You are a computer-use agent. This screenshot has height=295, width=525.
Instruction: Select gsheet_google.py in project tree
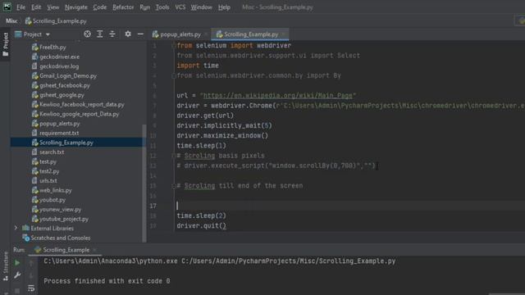(x=62, y=95)
